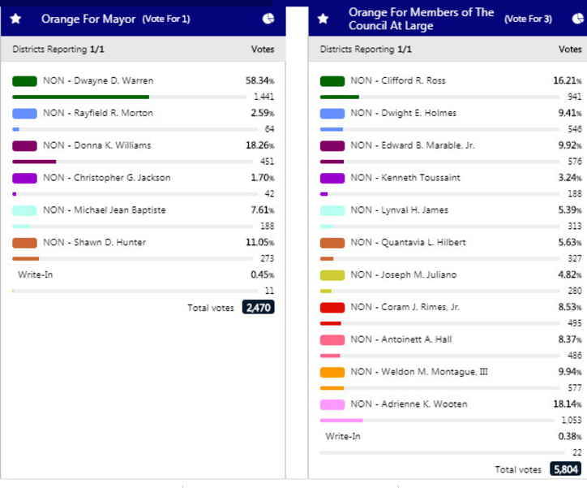587x488 pixels.
Task: Click the star icon beside Orange For Mayor
Action: pos(15,19)
